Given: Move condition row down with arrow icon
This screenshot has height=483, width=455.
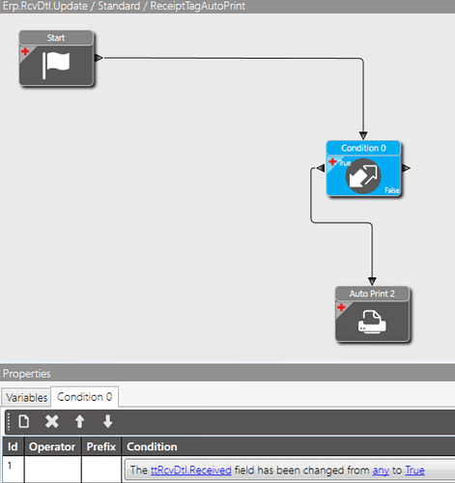Looking at the screenshot, I should pos(107,421).
